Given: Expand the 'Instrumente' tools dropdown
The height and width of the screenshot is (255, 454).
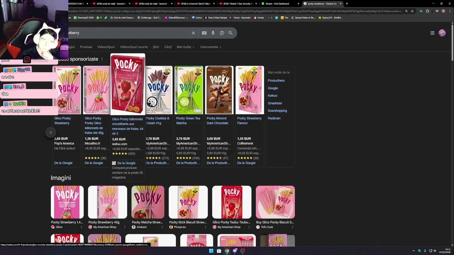Looking at the screenshot, I should click(x=211, y=47).
